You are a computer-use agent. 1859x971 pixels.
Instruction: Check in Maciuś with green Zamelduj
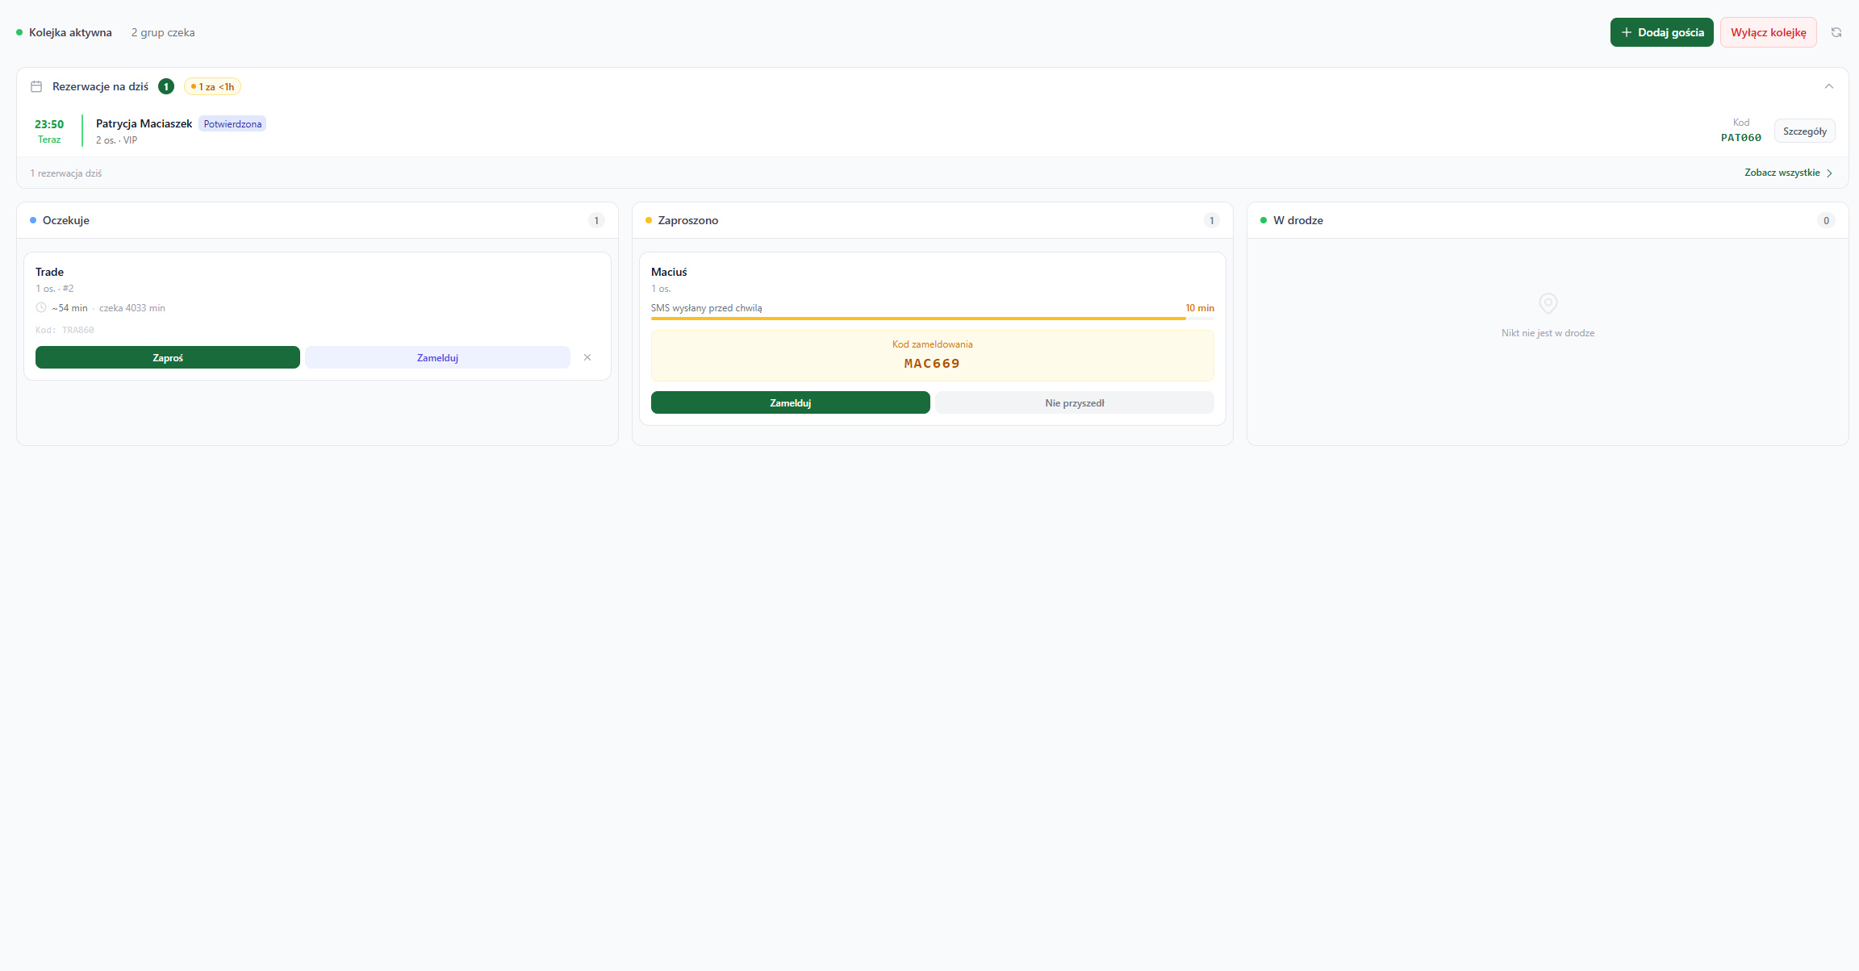(x=790, y=402)
